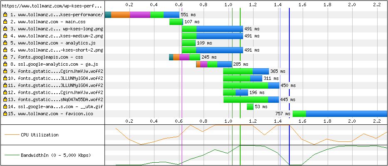Click the 1.0 tick on top time axis

click(228, 5)
